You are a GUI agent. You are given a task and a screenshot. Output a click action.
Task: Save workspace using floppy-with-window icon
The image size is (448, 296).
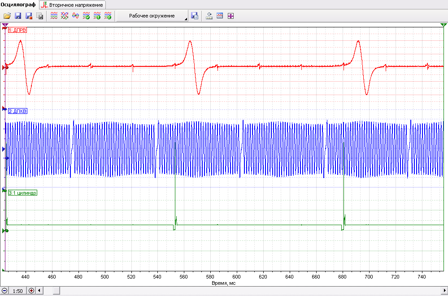[x=195, y=16]
